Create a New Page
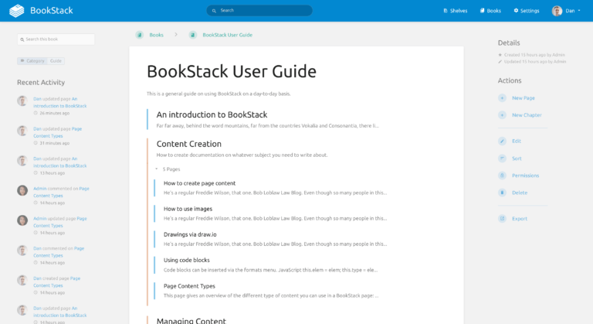Screen dimensions: 593x324 pos(524,97)
